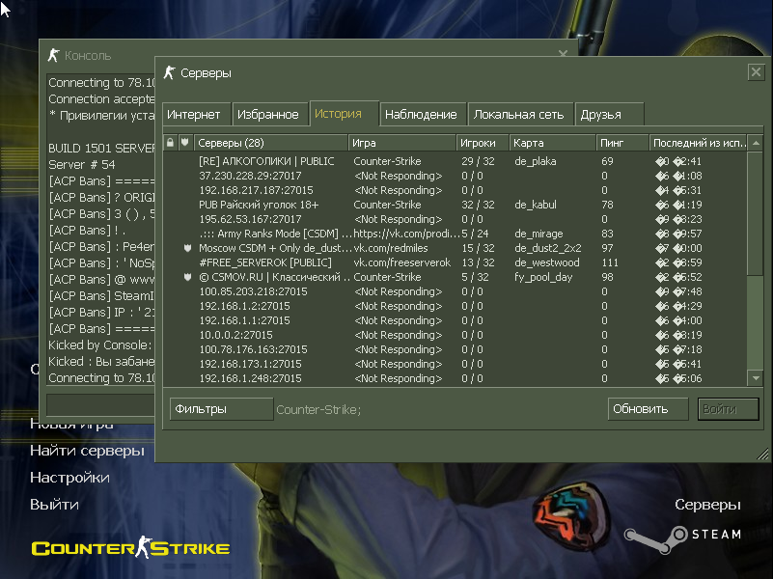773x579 pixels.
Task: Click the vk.com/freeserverok game cell
Action: [401, 262]
